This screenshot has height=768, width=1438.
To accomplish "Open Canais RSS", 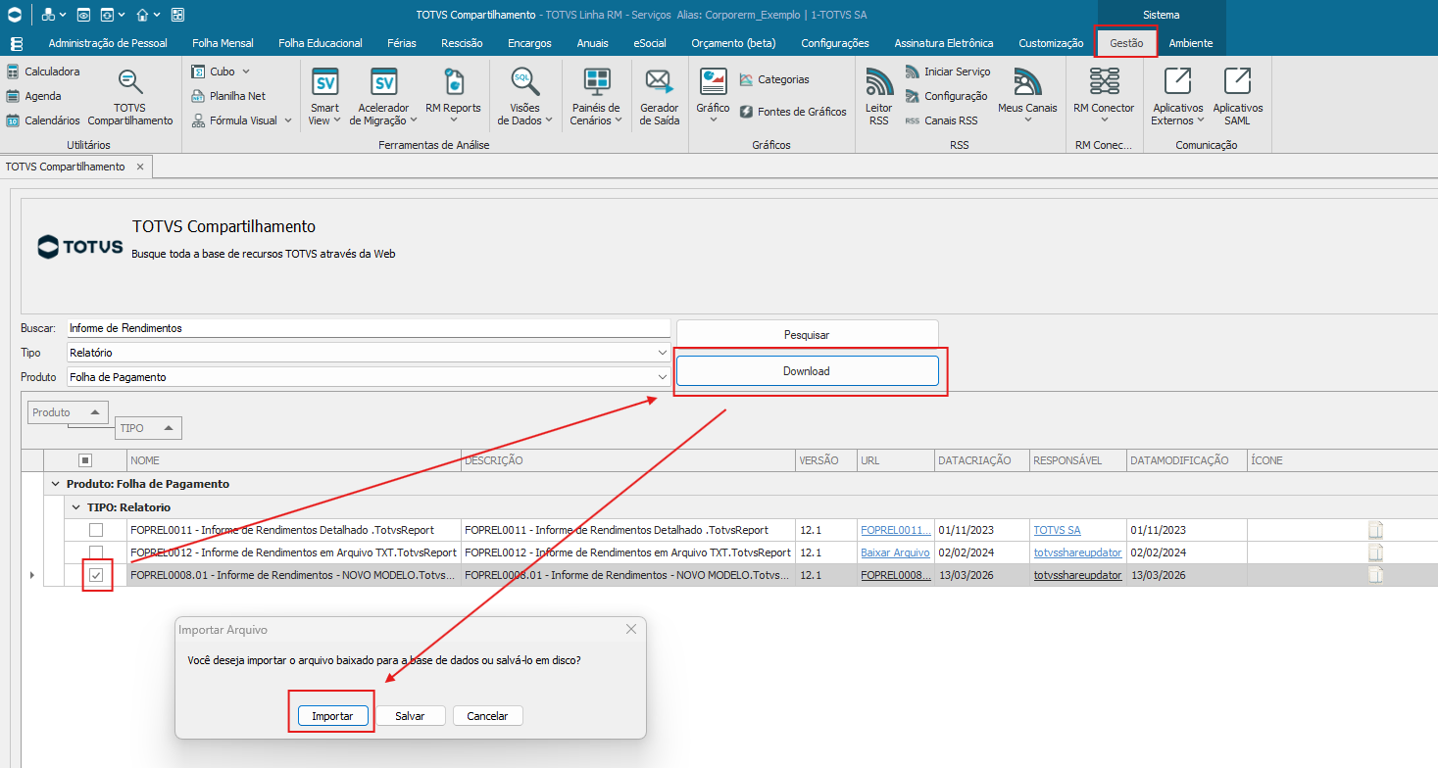I will 941,120.
